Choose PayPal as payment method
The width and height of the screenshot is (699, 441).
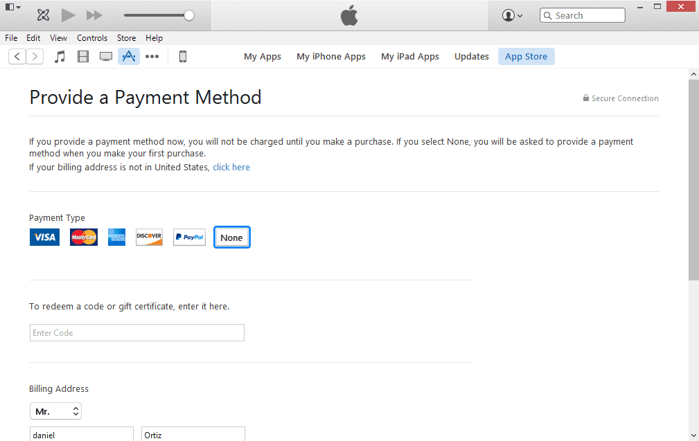coord(188,237)
